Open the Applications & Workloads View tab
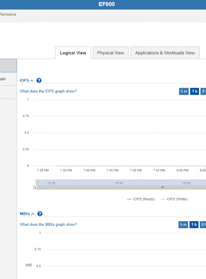The width and height of the screenshot is (206, 279). click(165, 53)
